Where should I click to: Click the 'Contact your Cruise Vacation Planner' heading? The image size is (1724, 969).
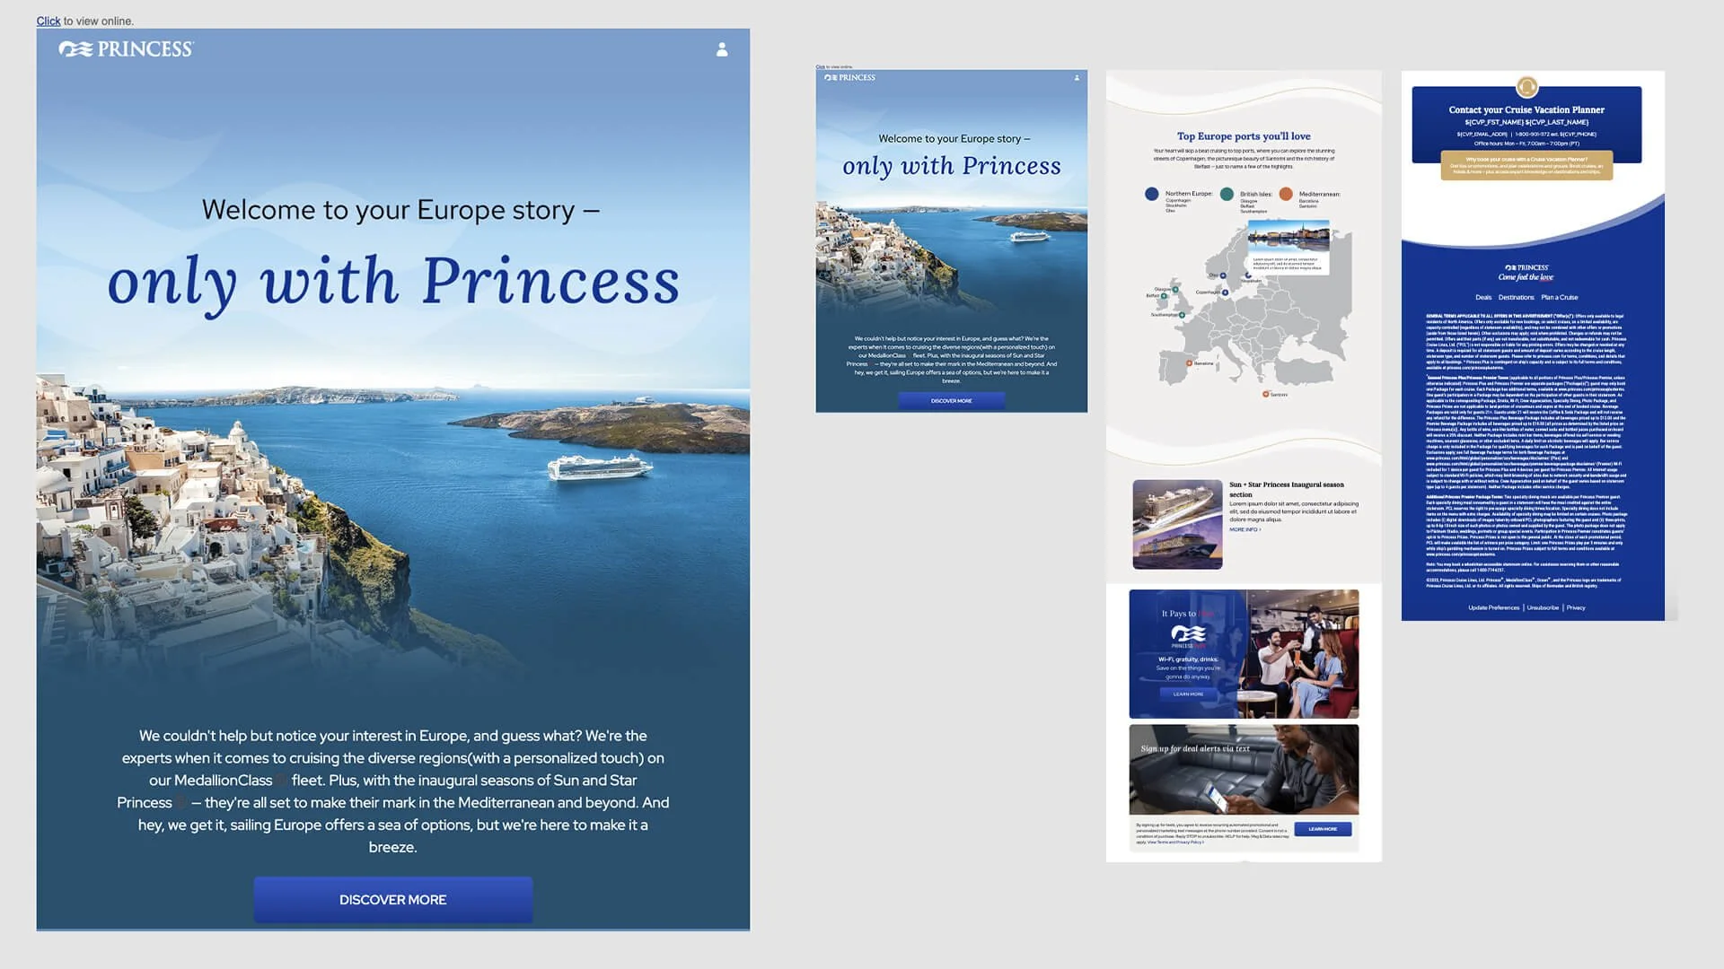pyautogui.click(x=1526, y=109)
